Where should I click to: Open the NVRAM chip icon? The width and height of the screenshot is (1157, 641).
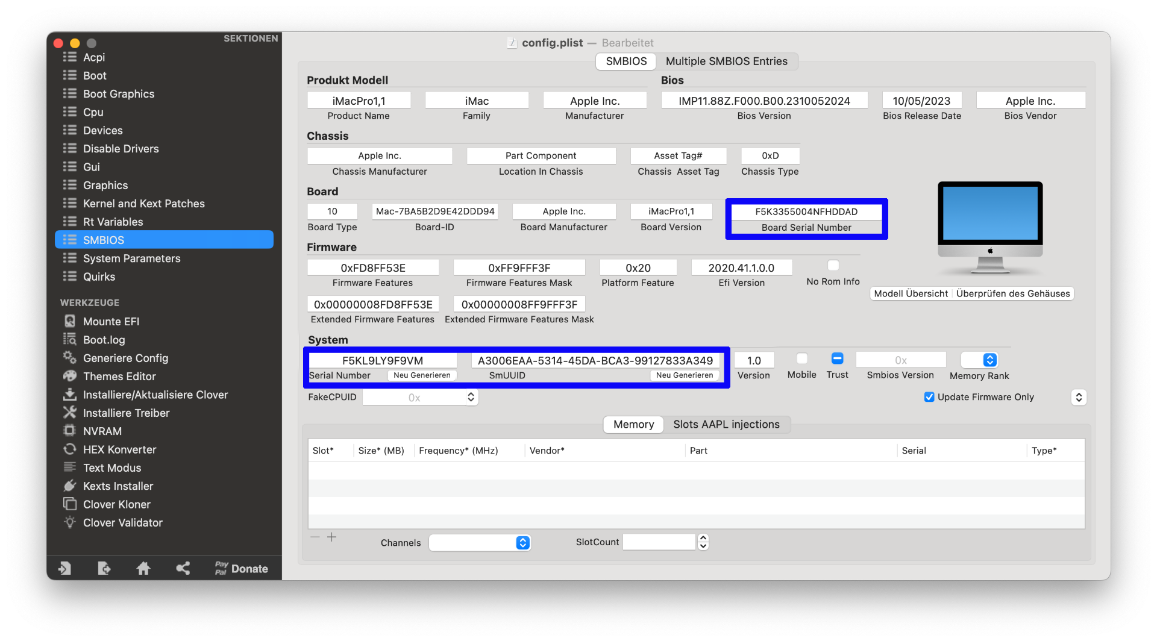pyautogui.click(x=70, y=431)
